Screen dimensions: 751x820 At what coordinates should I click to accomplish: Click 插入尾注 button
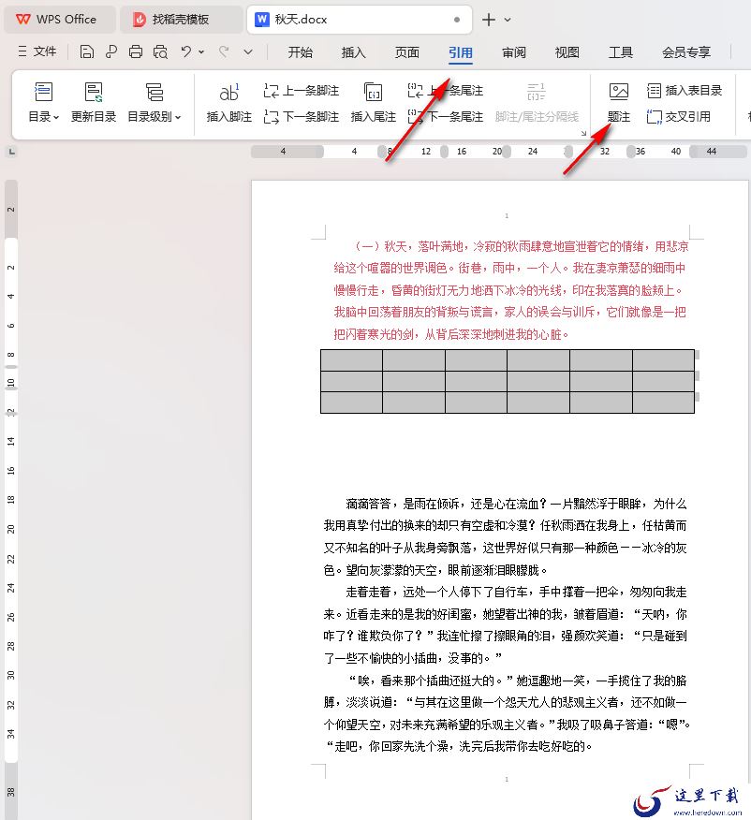point(373,103)
